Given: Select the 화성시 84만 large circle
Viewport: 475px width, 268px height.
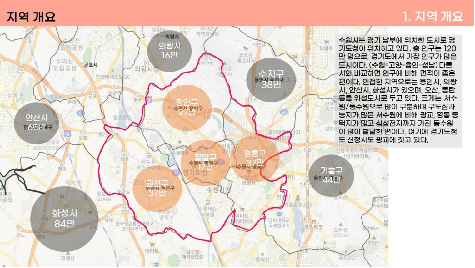Looking at the screenshot, I should point(65,219).
